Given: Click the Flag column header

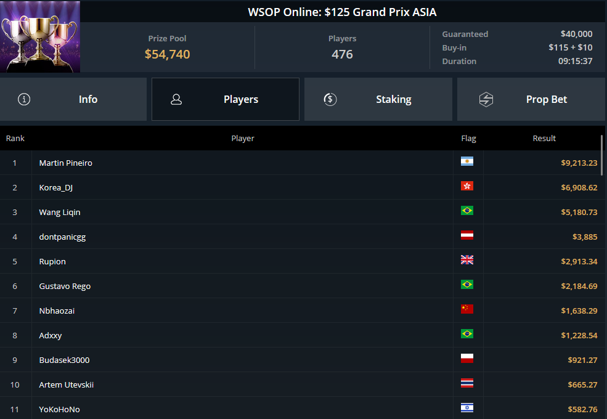Looking at the screenshot, I should (468, 138).
